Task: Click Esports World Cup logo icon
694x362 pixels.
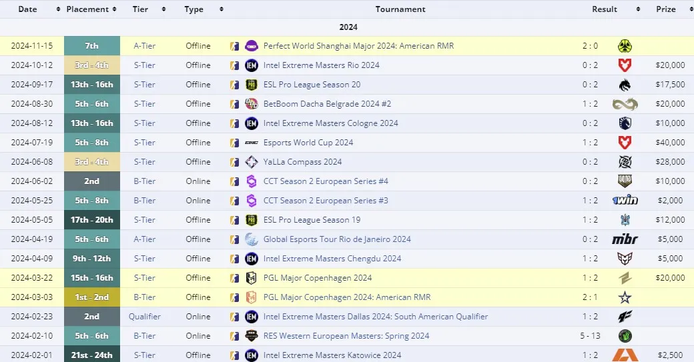Action: point(252,143)
